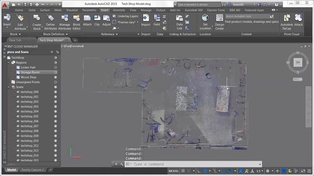Open Design Center
Viewport: 314px width, 176px height.
[x=219, y=22]
